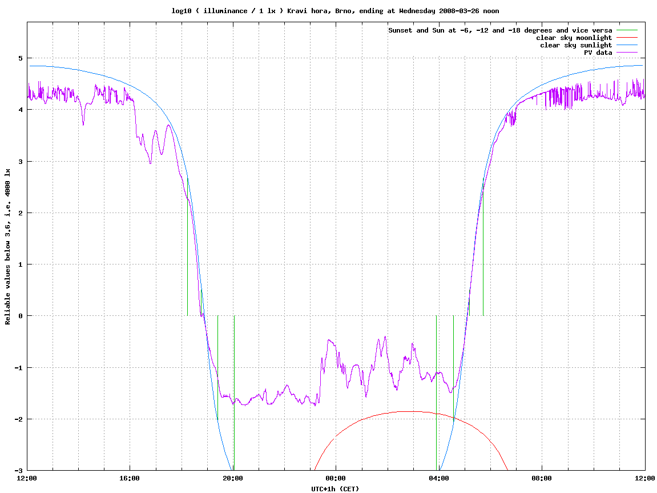Click the green legend line sample
Screen dimensions: 657x493
(627, 30)
